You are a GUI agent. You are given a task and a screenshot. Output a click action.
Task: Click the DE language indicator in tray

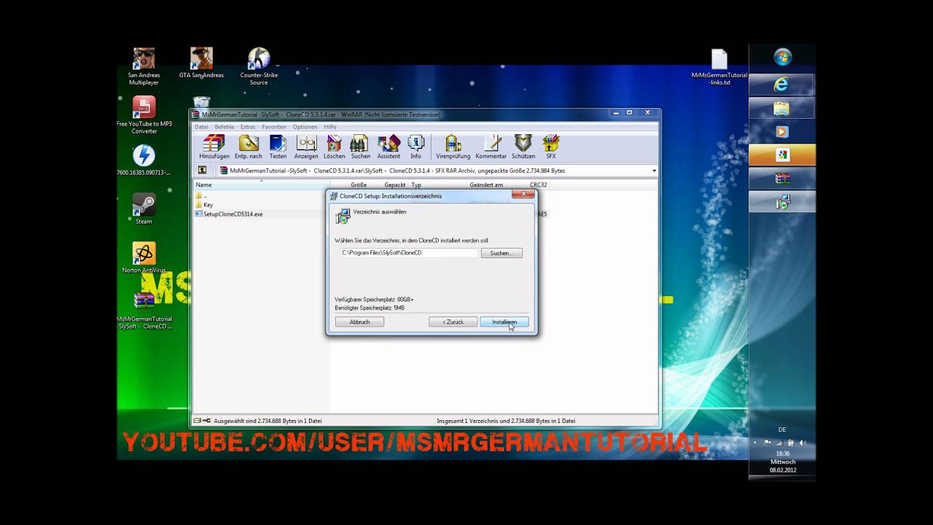782,429
